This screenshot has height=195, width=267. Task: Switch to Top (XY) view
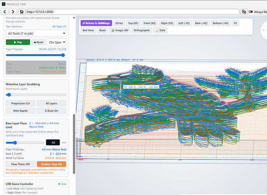coord(133,23)
